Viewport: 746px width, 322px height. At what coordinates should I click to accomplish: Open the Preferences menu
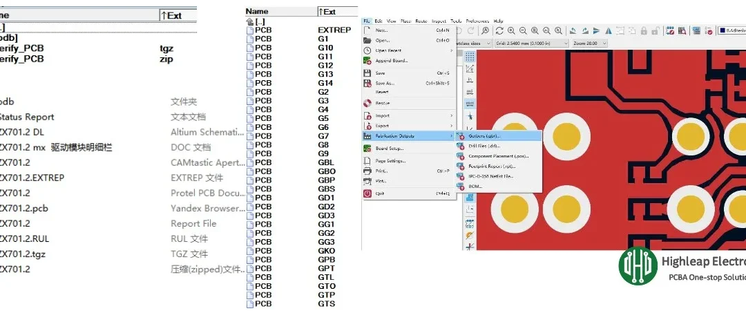[x=477, y=21]
